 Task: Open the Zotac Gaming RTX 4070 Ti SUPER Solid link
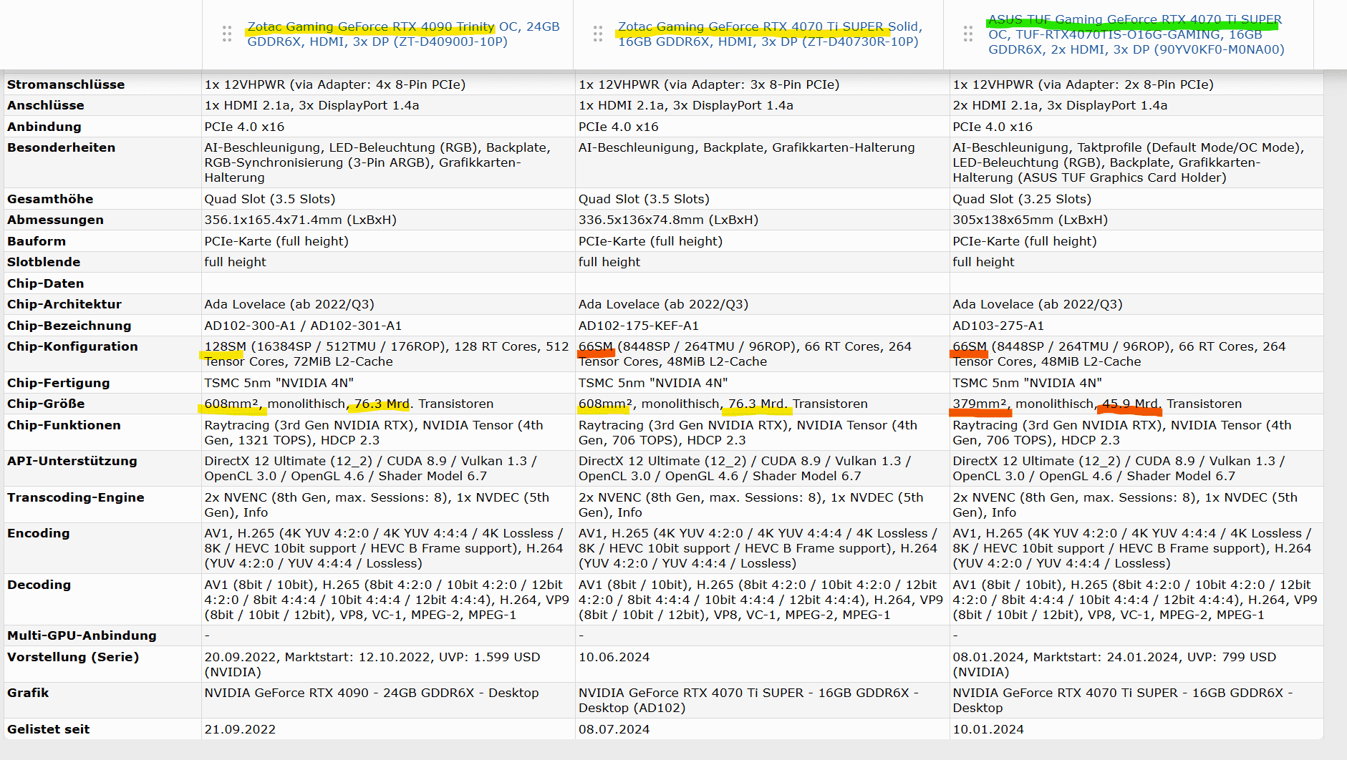coord(770,34)
